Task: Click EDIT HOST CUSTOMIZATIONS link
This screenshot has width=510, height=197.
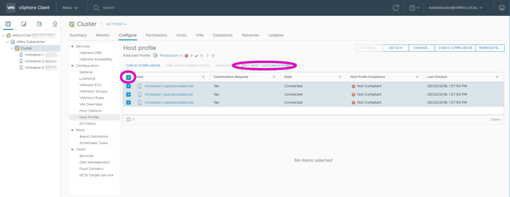Action: point(266,66)
